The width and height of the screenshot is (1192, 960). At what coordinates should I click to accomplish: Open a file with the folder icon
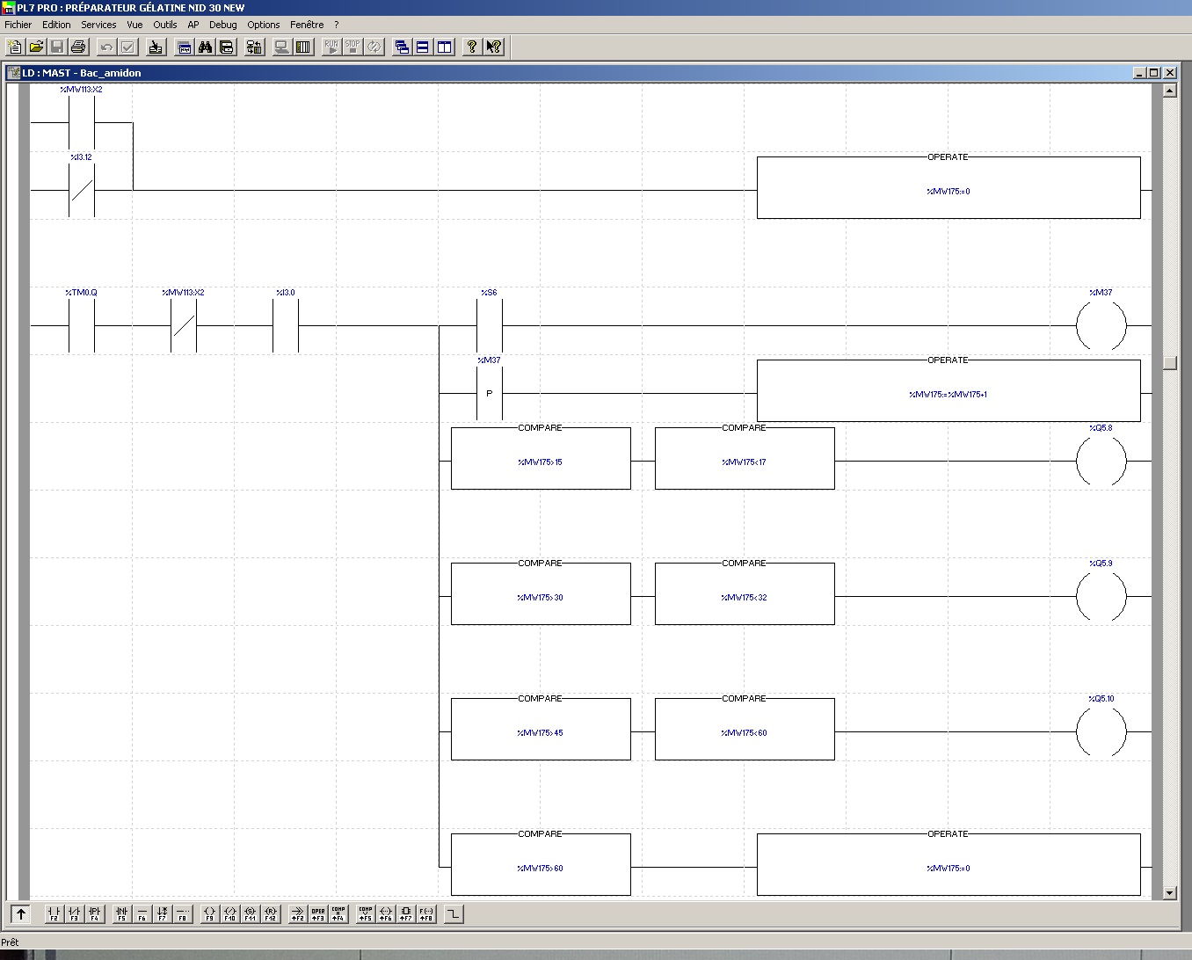[36, 47]
